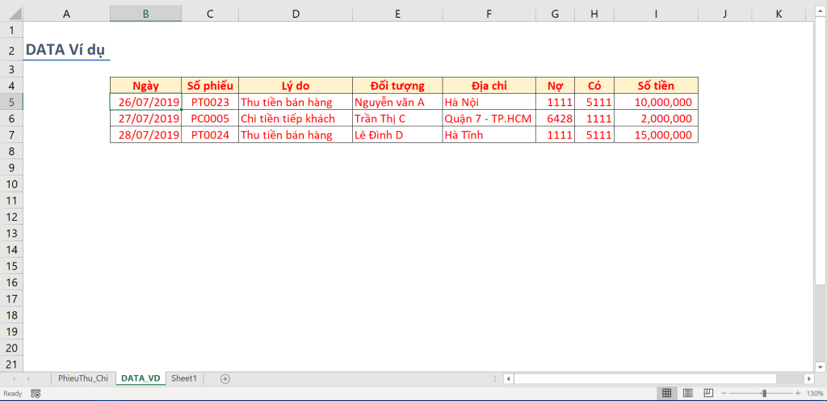Switch to the Sheet1 tab

184,378
